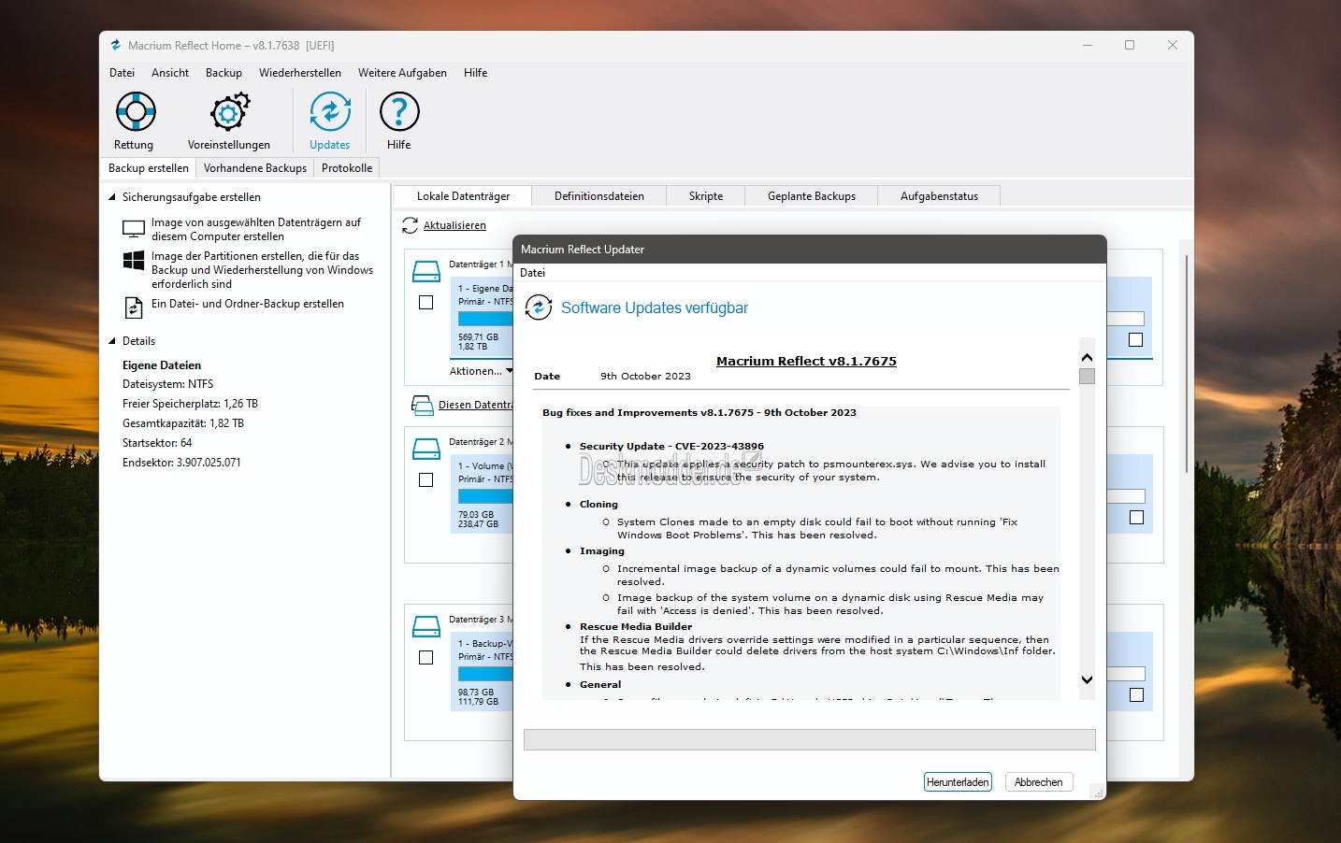Click Ein Datei- und Ordner-Backup erstellen
Viewport: 1341px width, 843px height.
(247, 304)
